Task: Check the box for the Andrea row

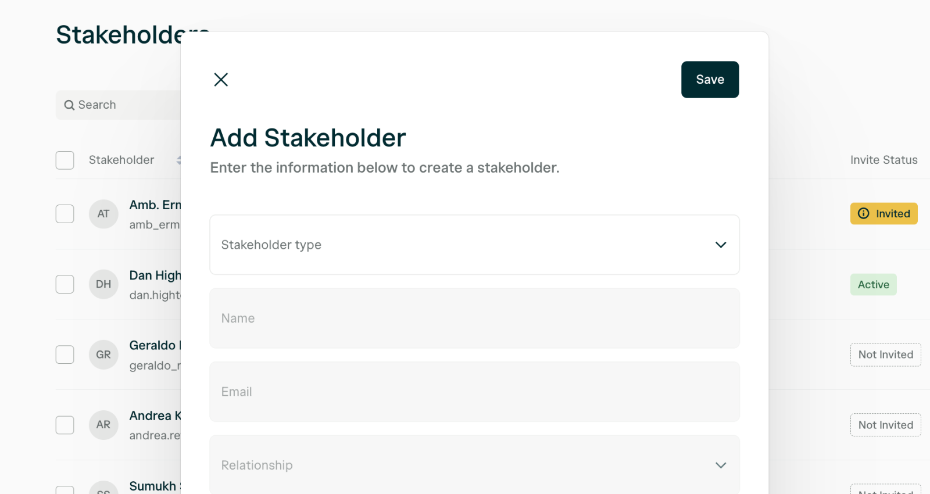Action: (65, 425)
